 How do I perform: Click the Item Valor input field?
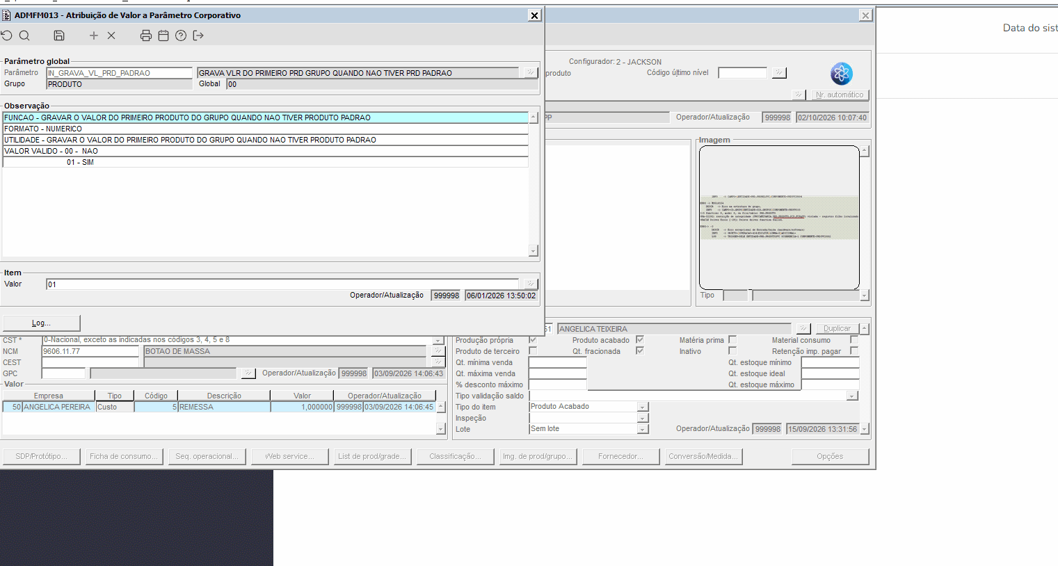[282, 284]
